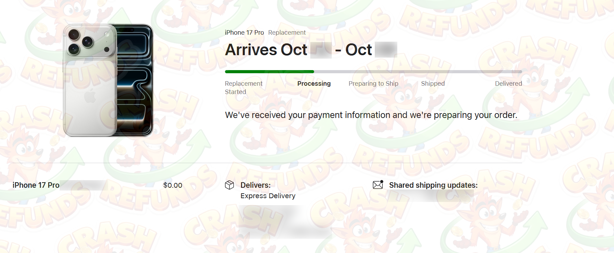Click the Preparing to Ship step label

pos(373,84)
